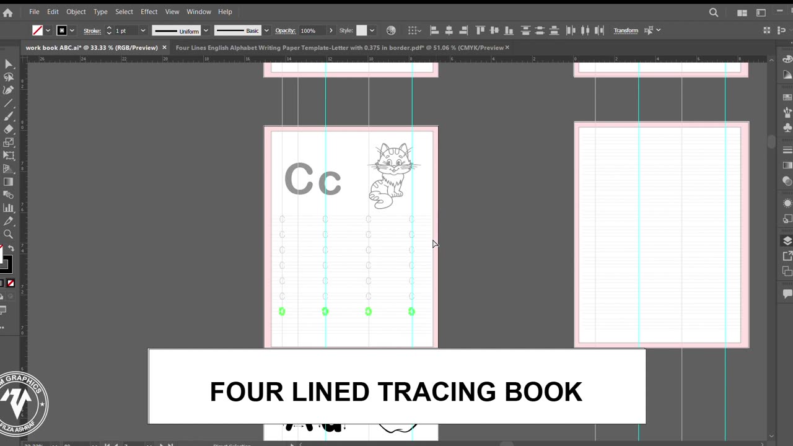This screenshot has height=446, width=793.
Task: Open stroke weight dropdown
Action: [x=142, y=30]
